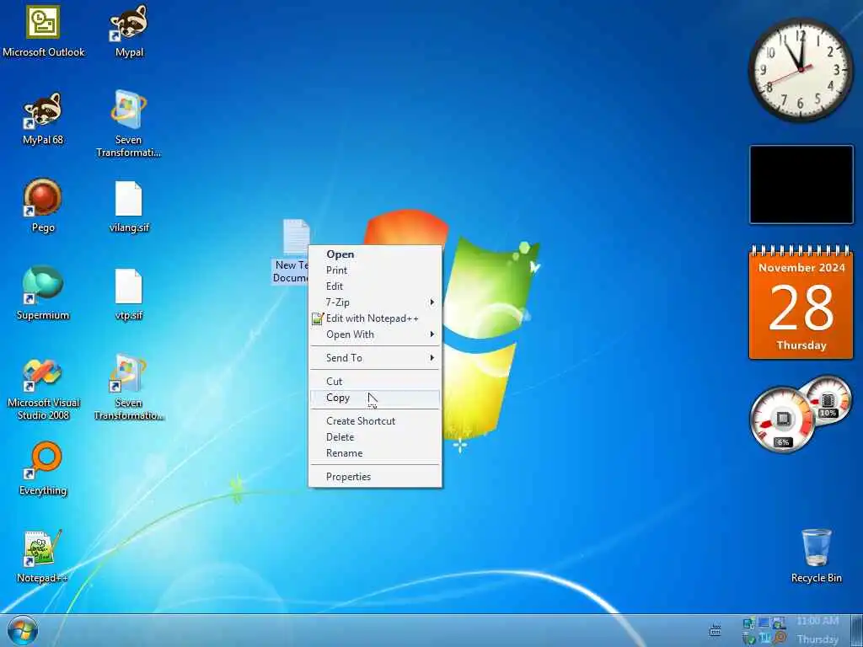Open Properties from the context menu

tap(375, 477)
